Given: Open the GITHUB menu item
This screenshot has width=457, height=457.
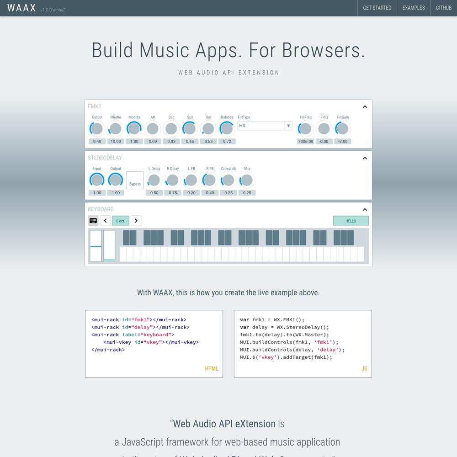Looking at the screenshot, I should (x=444, y=8).
